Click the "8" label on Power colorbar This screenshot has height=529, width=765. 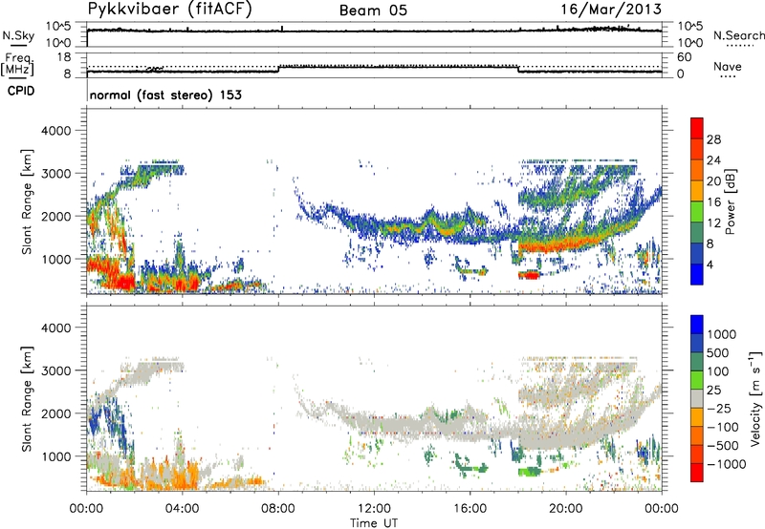[x=710, y=243]
